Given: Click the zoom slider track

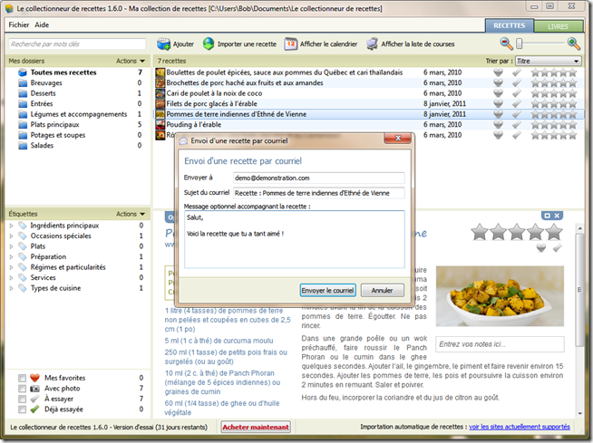Looking at the screenshot, I should click(x=540, y=43).
